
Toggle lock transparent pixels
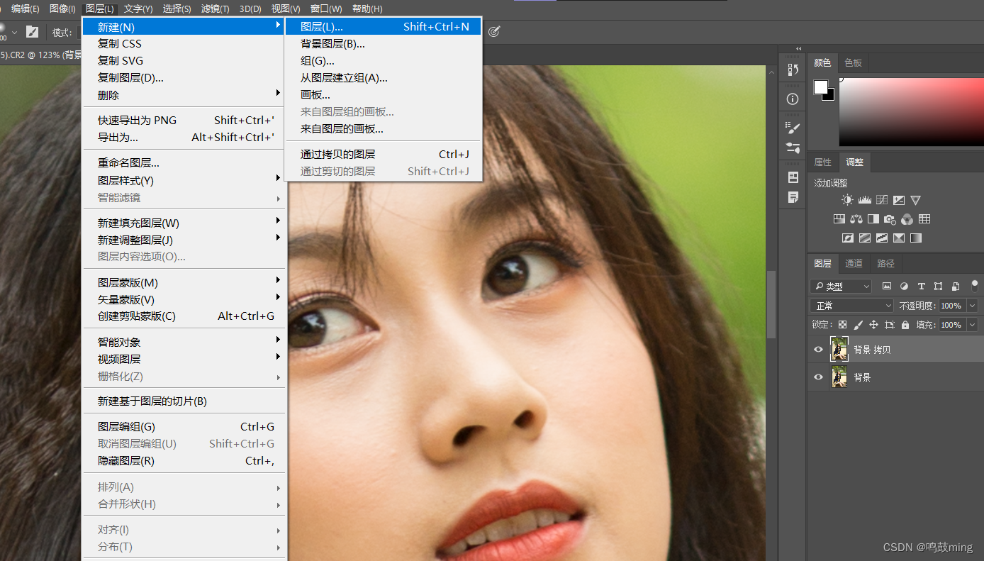842,325
